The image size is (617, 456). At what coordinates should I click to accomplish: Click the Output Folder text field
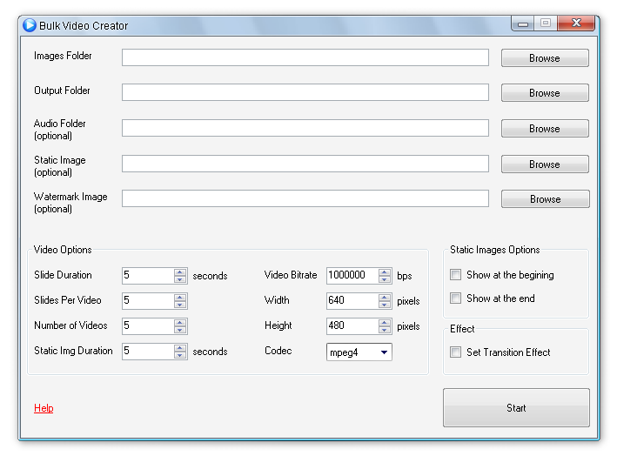pos(305,92)
